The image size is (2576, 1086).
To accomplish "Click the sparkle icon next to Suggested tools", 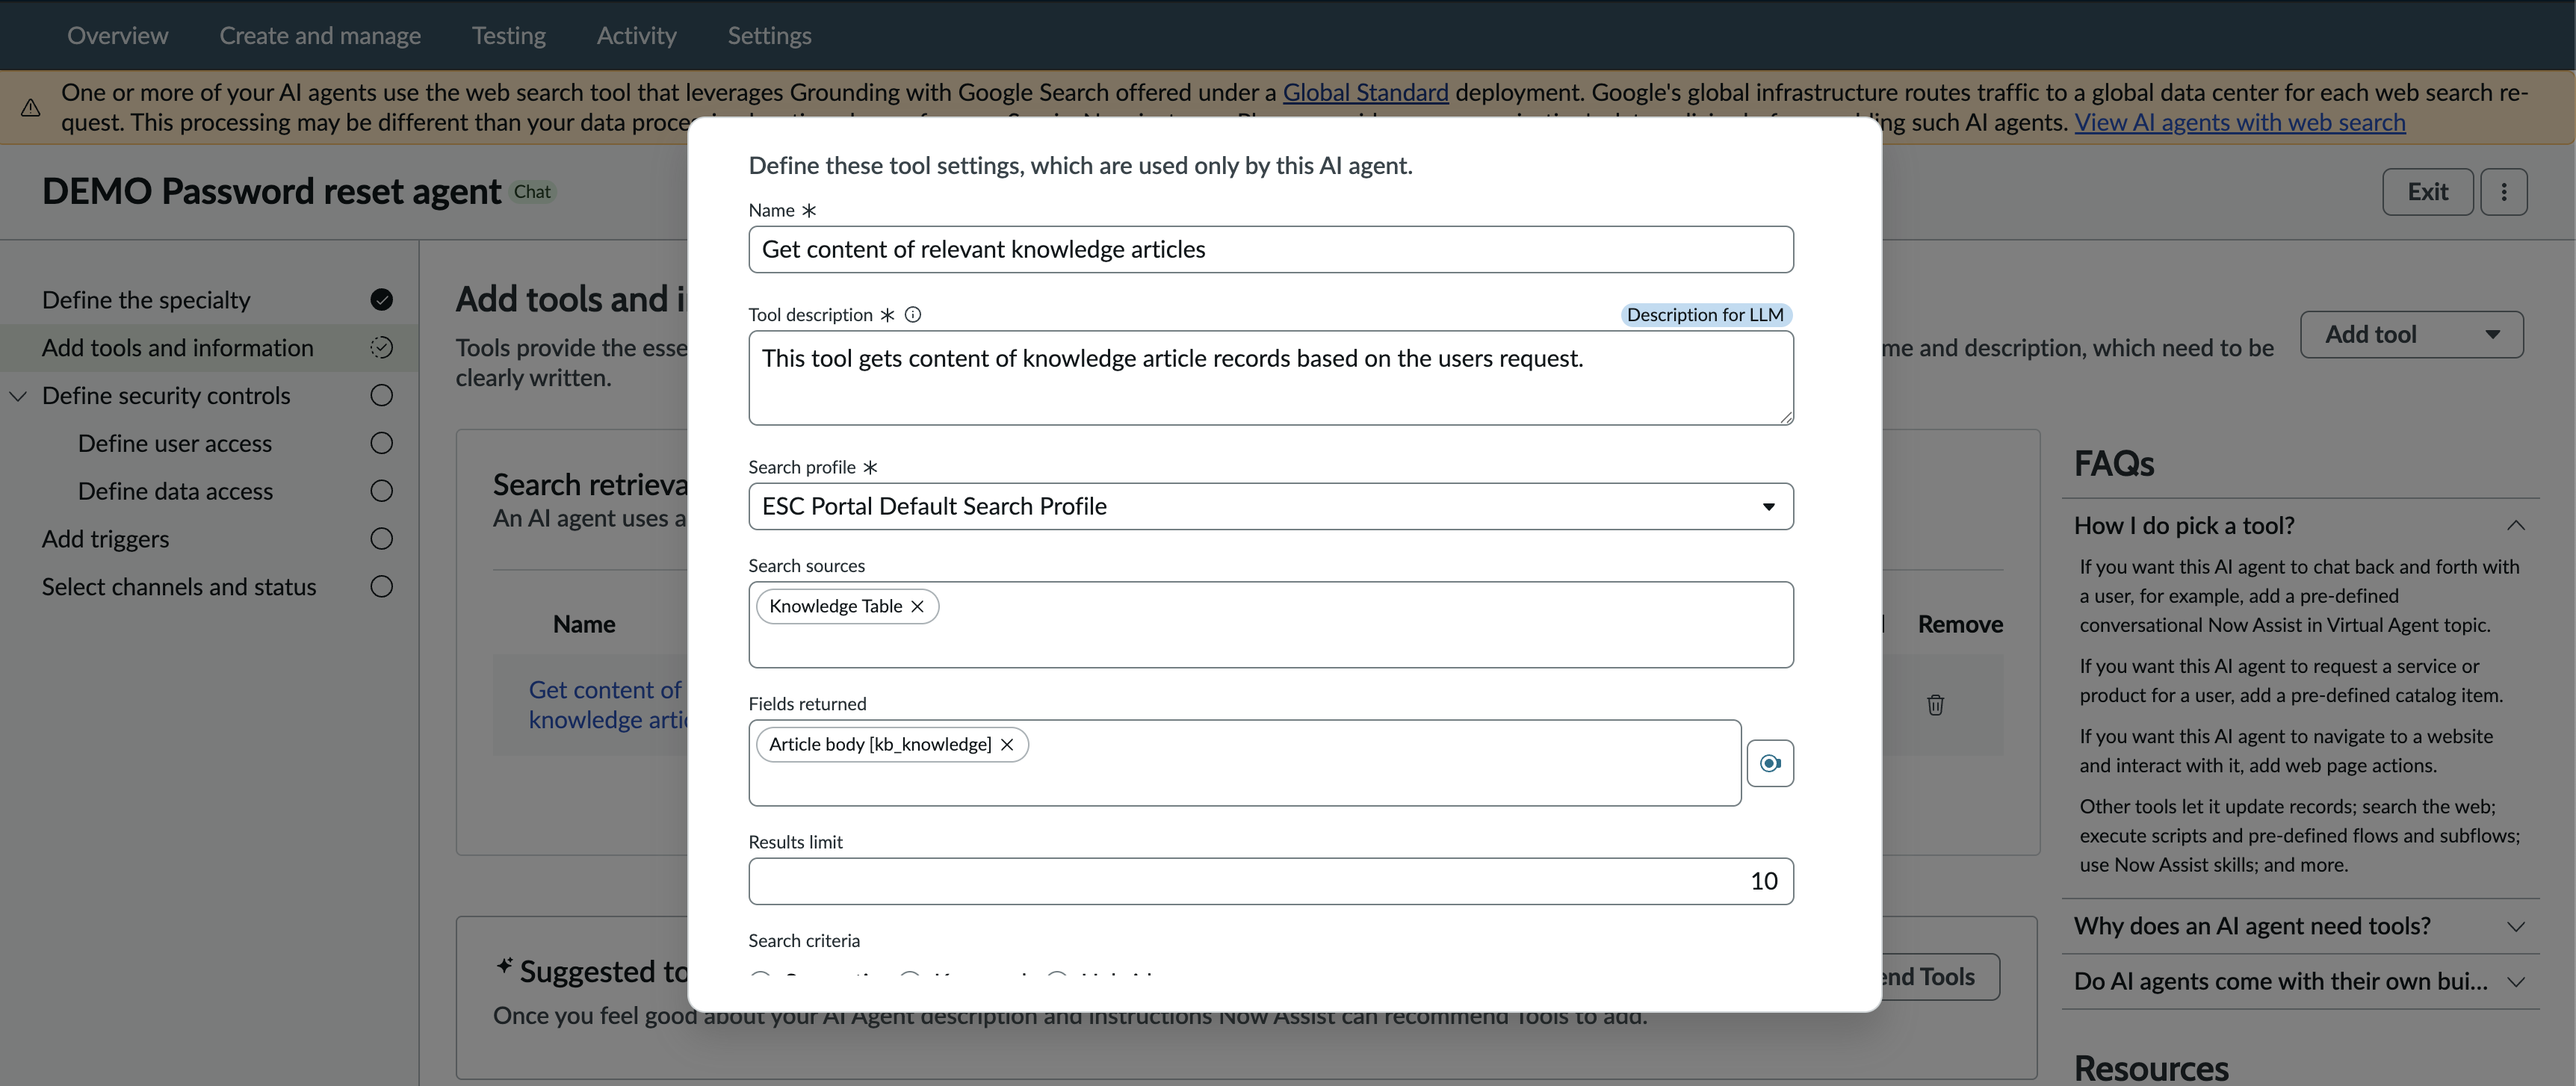I will (x=505, y=966).
